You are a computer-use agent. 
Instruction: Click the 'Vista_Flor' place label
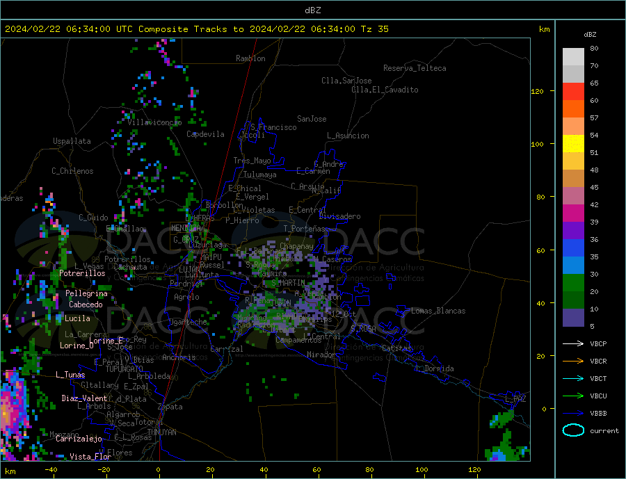coord(90,457)
